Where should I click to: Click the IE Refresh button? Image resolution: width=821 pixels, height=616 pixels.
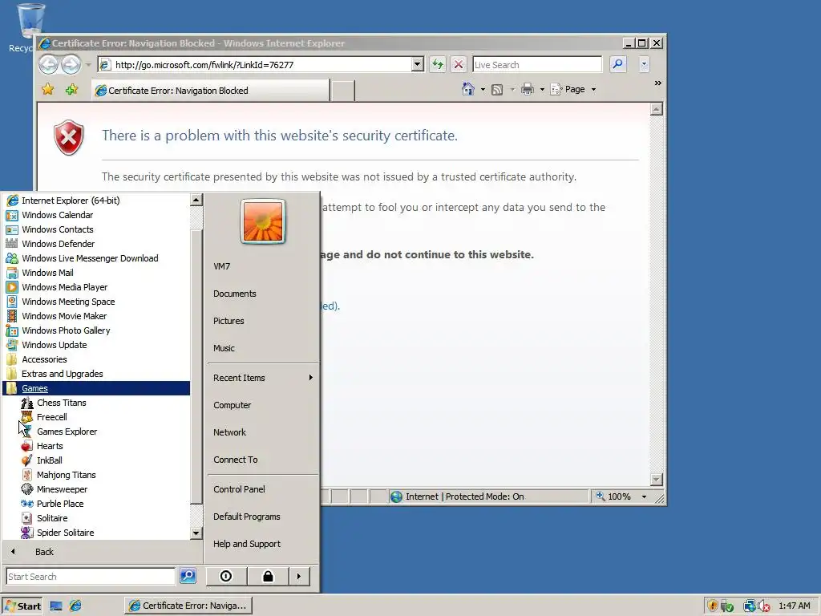[437, 64]
